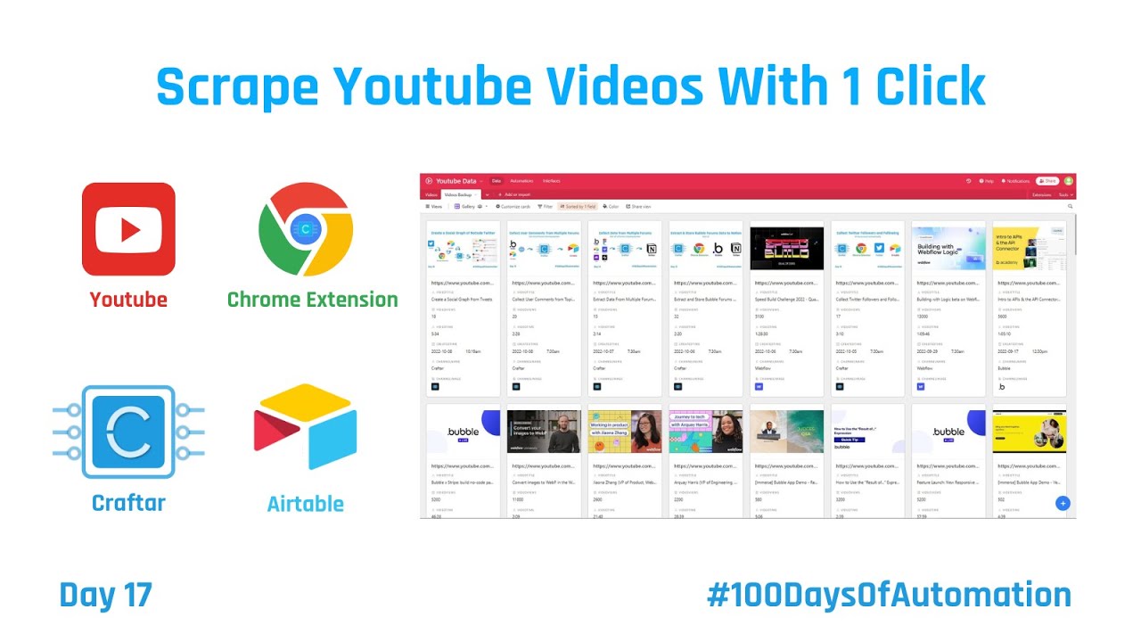Click the large YouTube logo icon

(128, 229)
